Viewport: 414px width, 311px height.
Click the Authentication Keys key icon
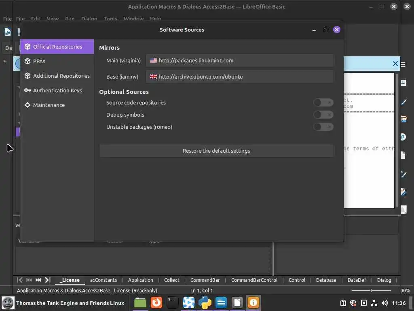27,90
